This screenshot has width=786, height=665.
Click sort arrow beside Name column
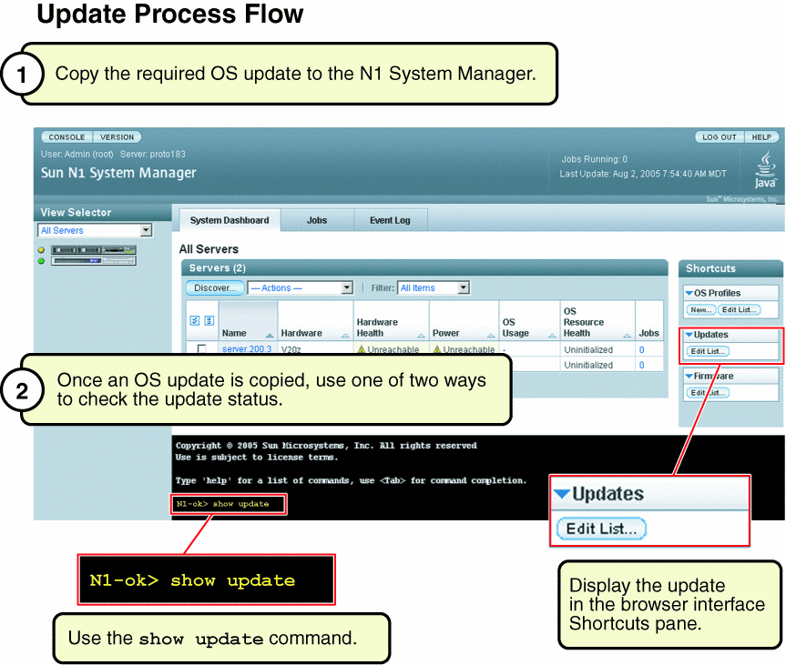[270, 335]
